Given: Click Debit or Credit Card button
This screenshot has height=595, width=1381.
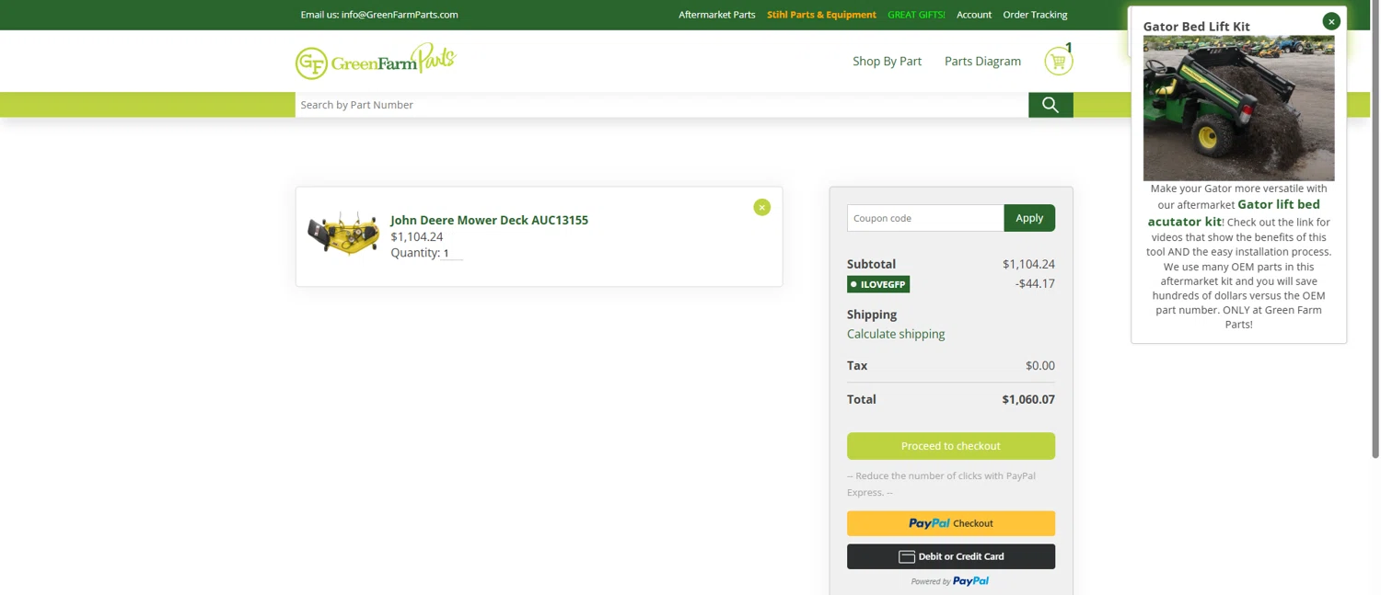Looking at the screenshot, I should 951,556.
